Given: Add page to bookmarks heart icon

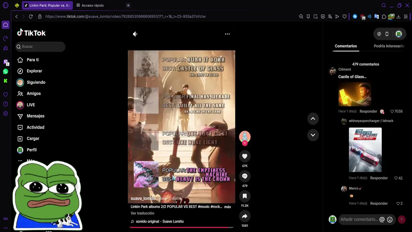Looking at the screenshot, I should point(344,16).
